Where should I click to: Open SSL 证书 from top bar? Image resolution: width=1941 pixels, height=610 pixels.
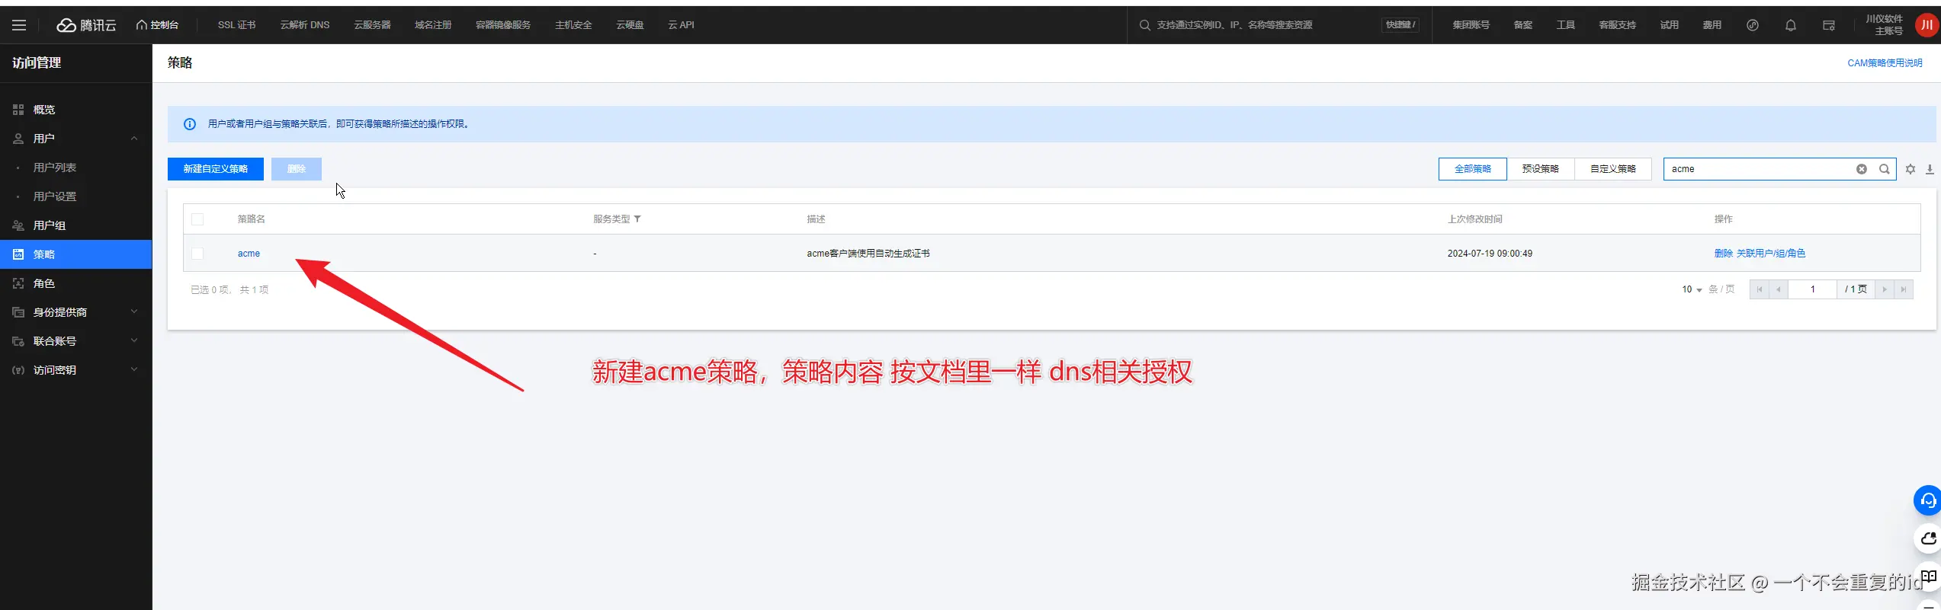236,25
